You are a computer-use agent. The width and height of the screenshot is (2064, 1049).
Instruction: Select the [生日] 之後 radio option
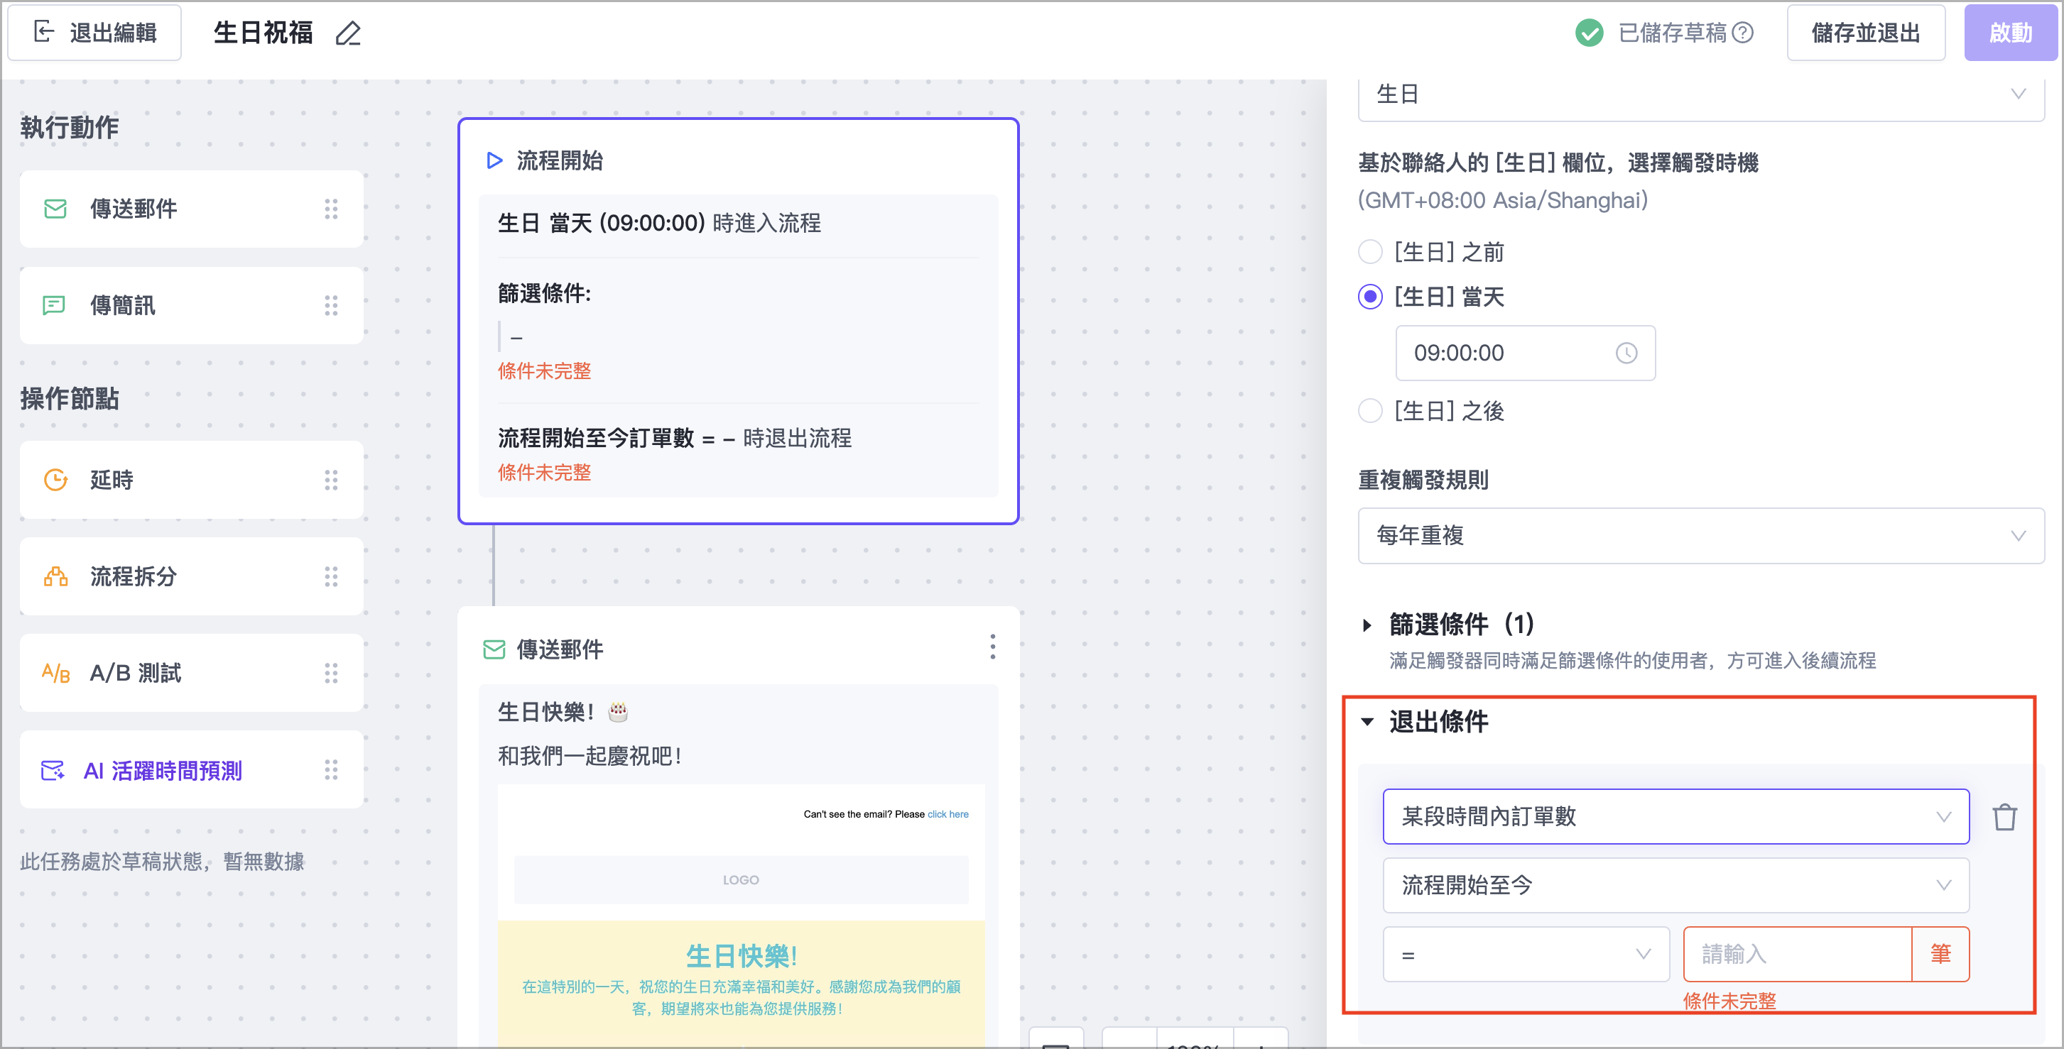[x=1370, y=411]
